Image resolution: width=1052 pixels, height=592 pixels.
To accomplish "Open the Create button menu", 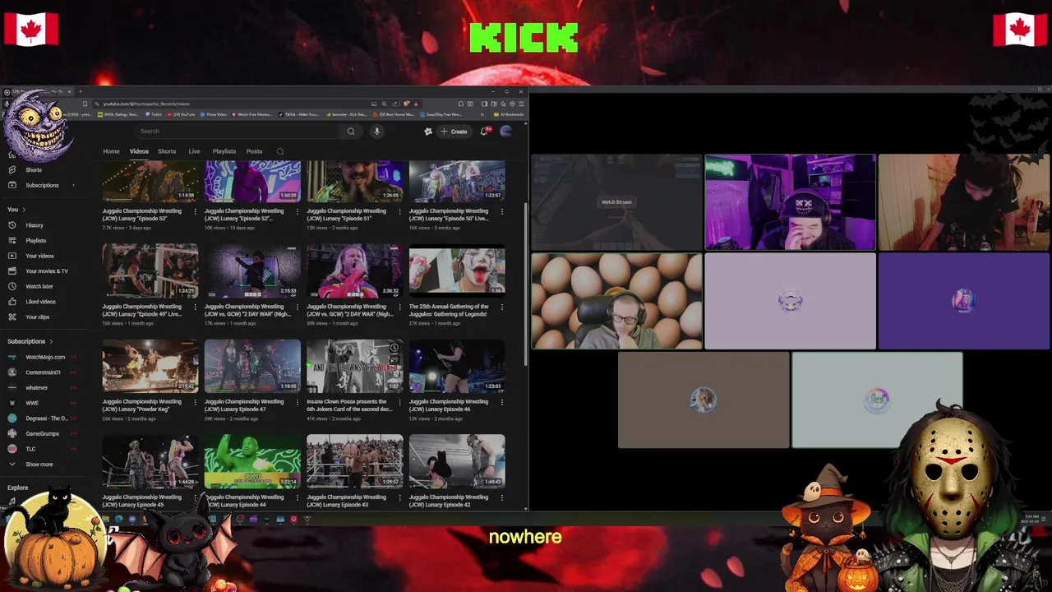I will click(x=454, y=132).
